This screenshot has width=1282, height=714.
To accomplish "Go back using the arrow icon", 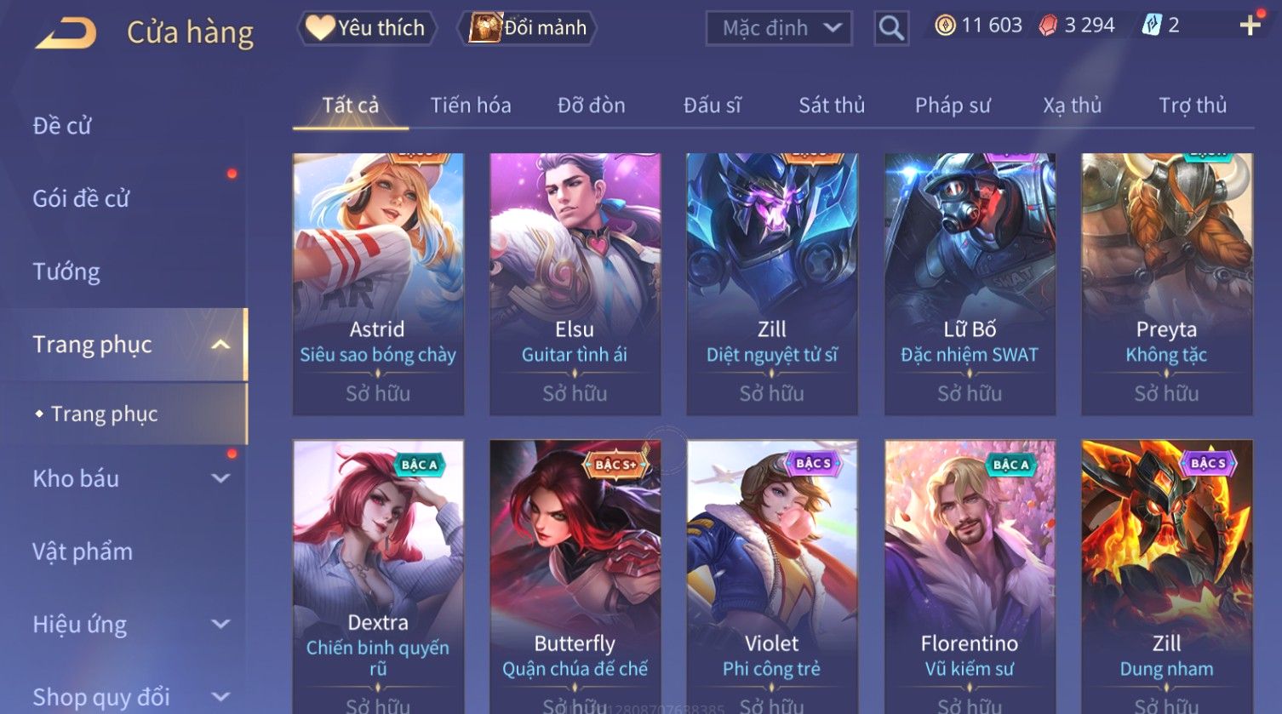I will (x=66, y=33).
